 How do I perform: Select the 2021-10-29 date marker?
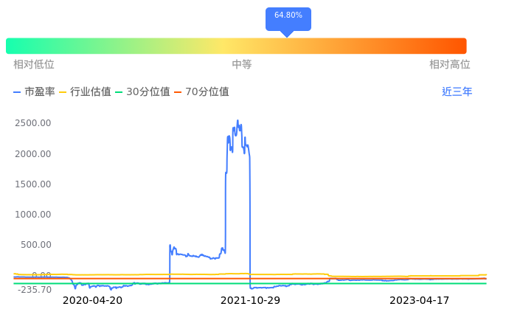pyautogui.click(x=251, y=301)
